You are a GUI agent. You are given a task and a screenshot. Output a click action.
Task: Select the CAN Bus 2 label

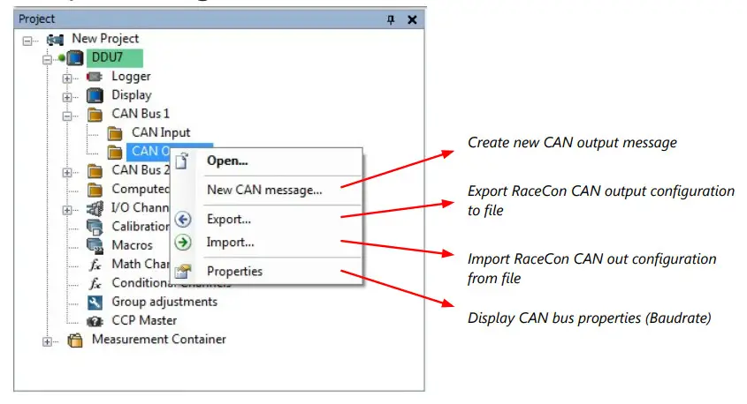[x=141, y=170]
